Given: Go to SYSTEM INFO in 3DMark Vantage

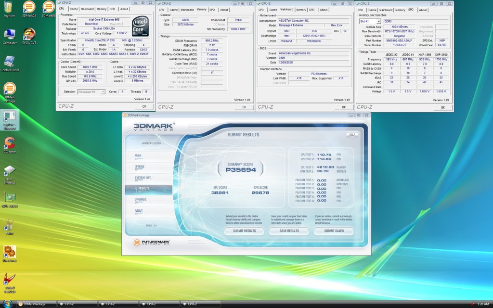Looking at the screenshot, I should [x=143, y=178].
